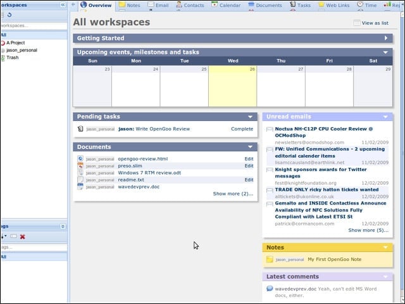The width and height of the screenshot is (405, 304).
Task: Select Monday 24 calendar cell
Action: 136,86
